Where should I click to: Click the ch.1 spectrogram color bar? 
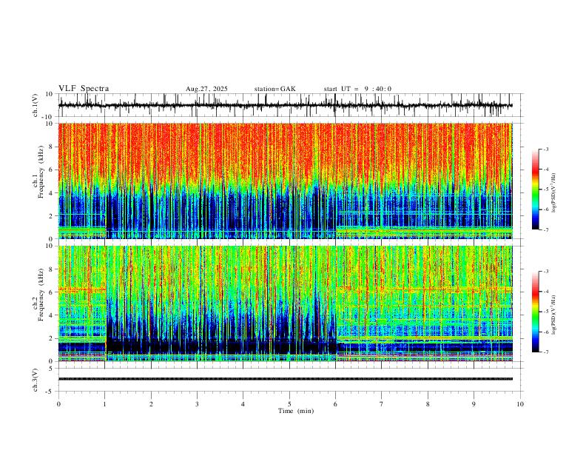536,189
